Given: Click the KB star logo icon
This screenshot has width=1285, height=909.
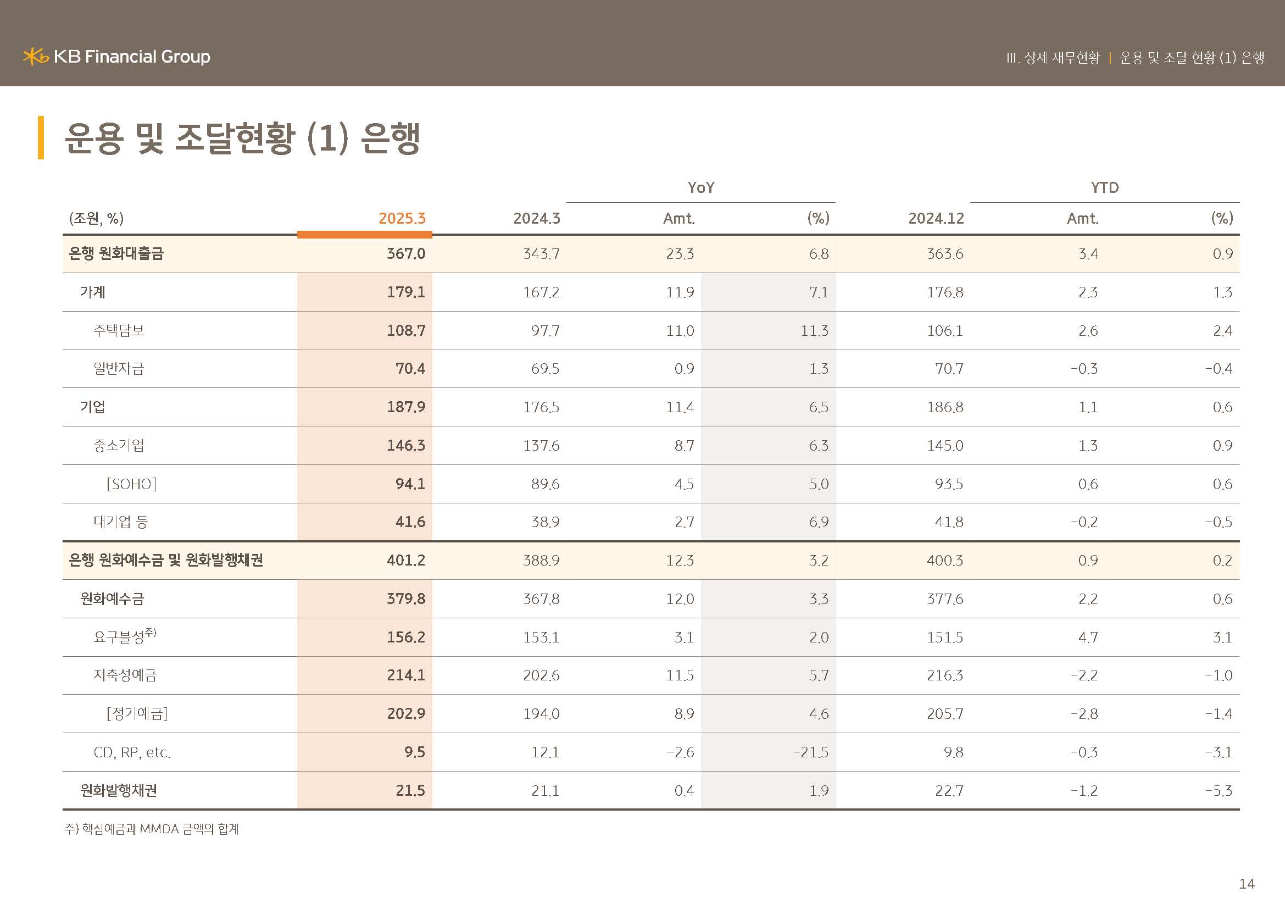Looking at the screenshot, I should click(35, 57).
